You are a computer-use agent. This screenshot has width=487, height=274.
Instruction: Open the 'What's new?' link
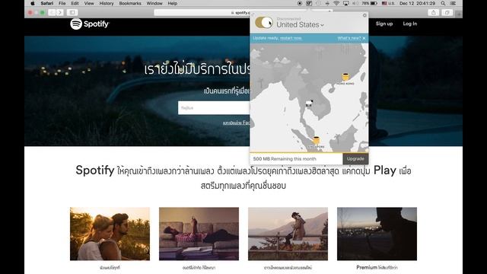point(349,38)
